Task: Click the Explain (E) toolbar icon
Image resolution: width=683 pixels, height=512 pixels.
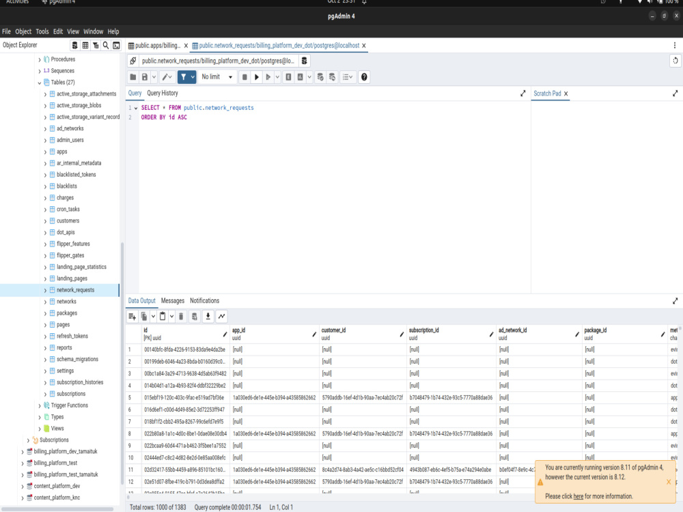Action: click(288, 77)
